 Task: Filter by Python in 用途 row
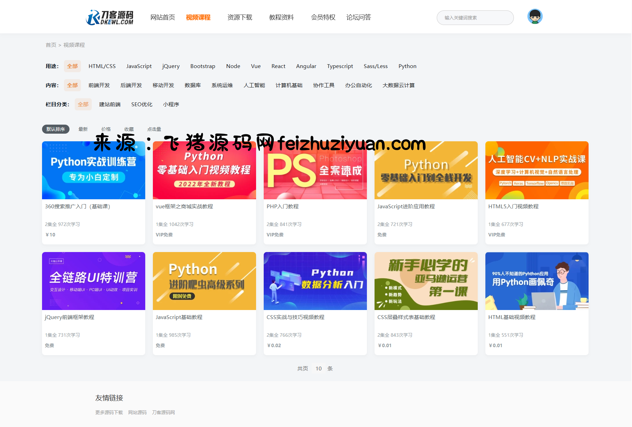(407, 66)
